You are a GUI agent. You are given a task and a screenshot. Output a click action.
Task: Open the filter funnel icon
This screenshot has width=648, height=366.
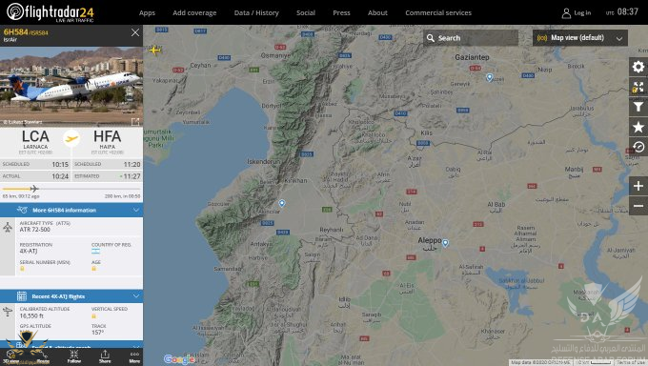point(638,107)
